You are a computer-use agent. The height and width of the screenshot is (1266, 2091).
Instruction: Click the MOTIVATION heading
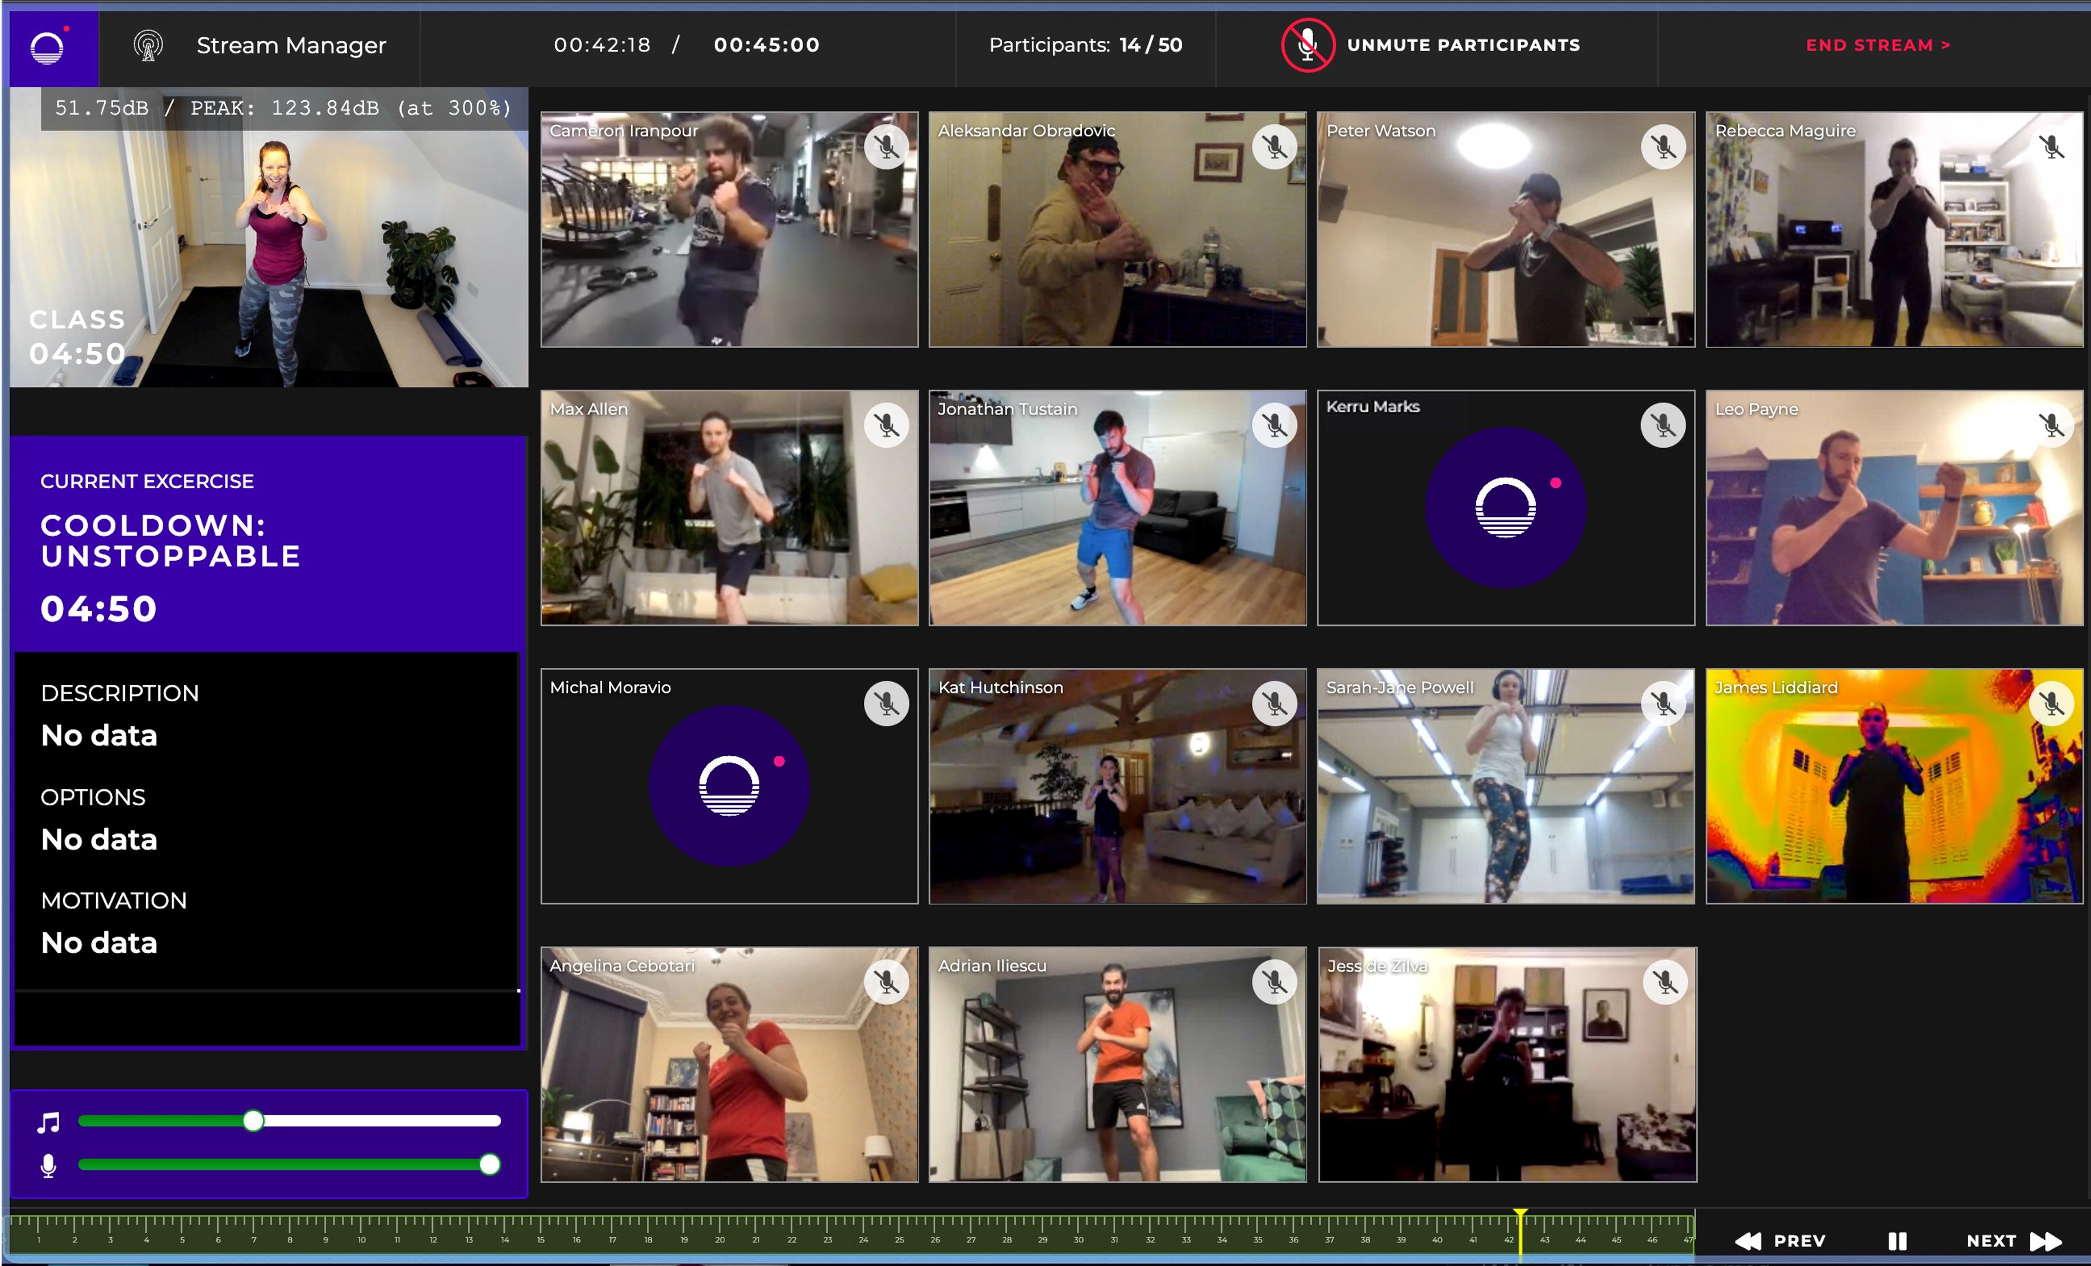click(114, 900)
